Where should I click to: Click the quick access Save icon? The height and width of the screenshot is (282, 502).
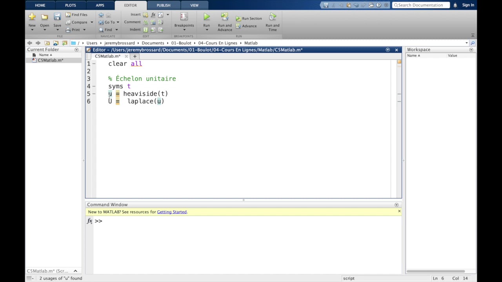(326, 5)
